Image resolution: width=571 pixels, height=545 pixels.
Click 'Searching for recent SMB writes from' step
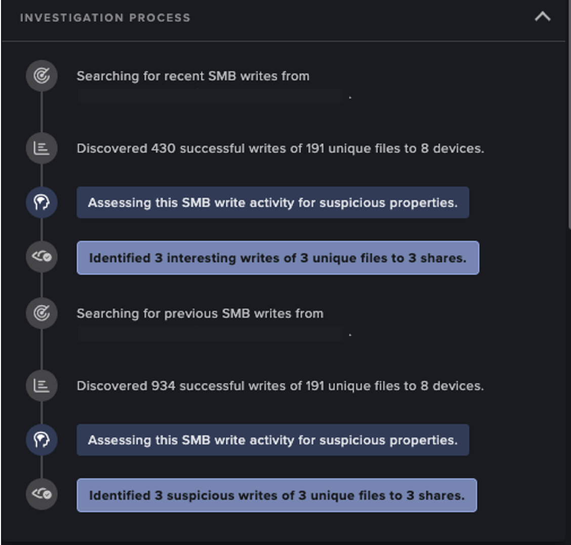coord(193,76)
